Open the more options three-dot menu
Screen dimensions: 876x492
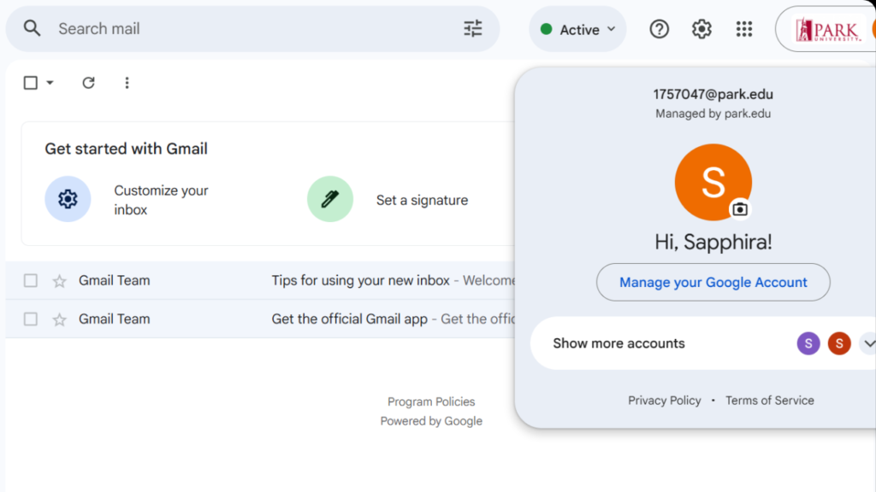click(127, 82)
